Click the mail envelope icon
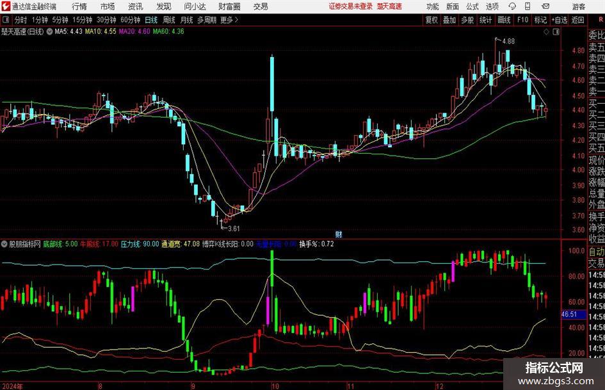605x390 pixels. (545, 6)
